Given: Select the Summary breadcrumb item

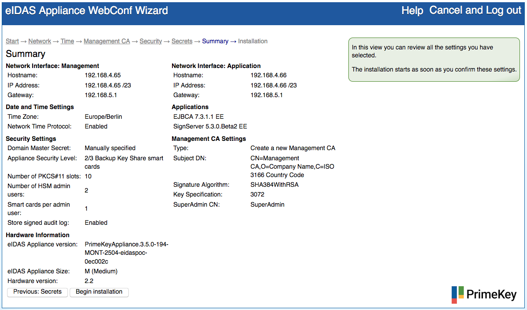Looking at the screenshot, I should click(215, 41).
